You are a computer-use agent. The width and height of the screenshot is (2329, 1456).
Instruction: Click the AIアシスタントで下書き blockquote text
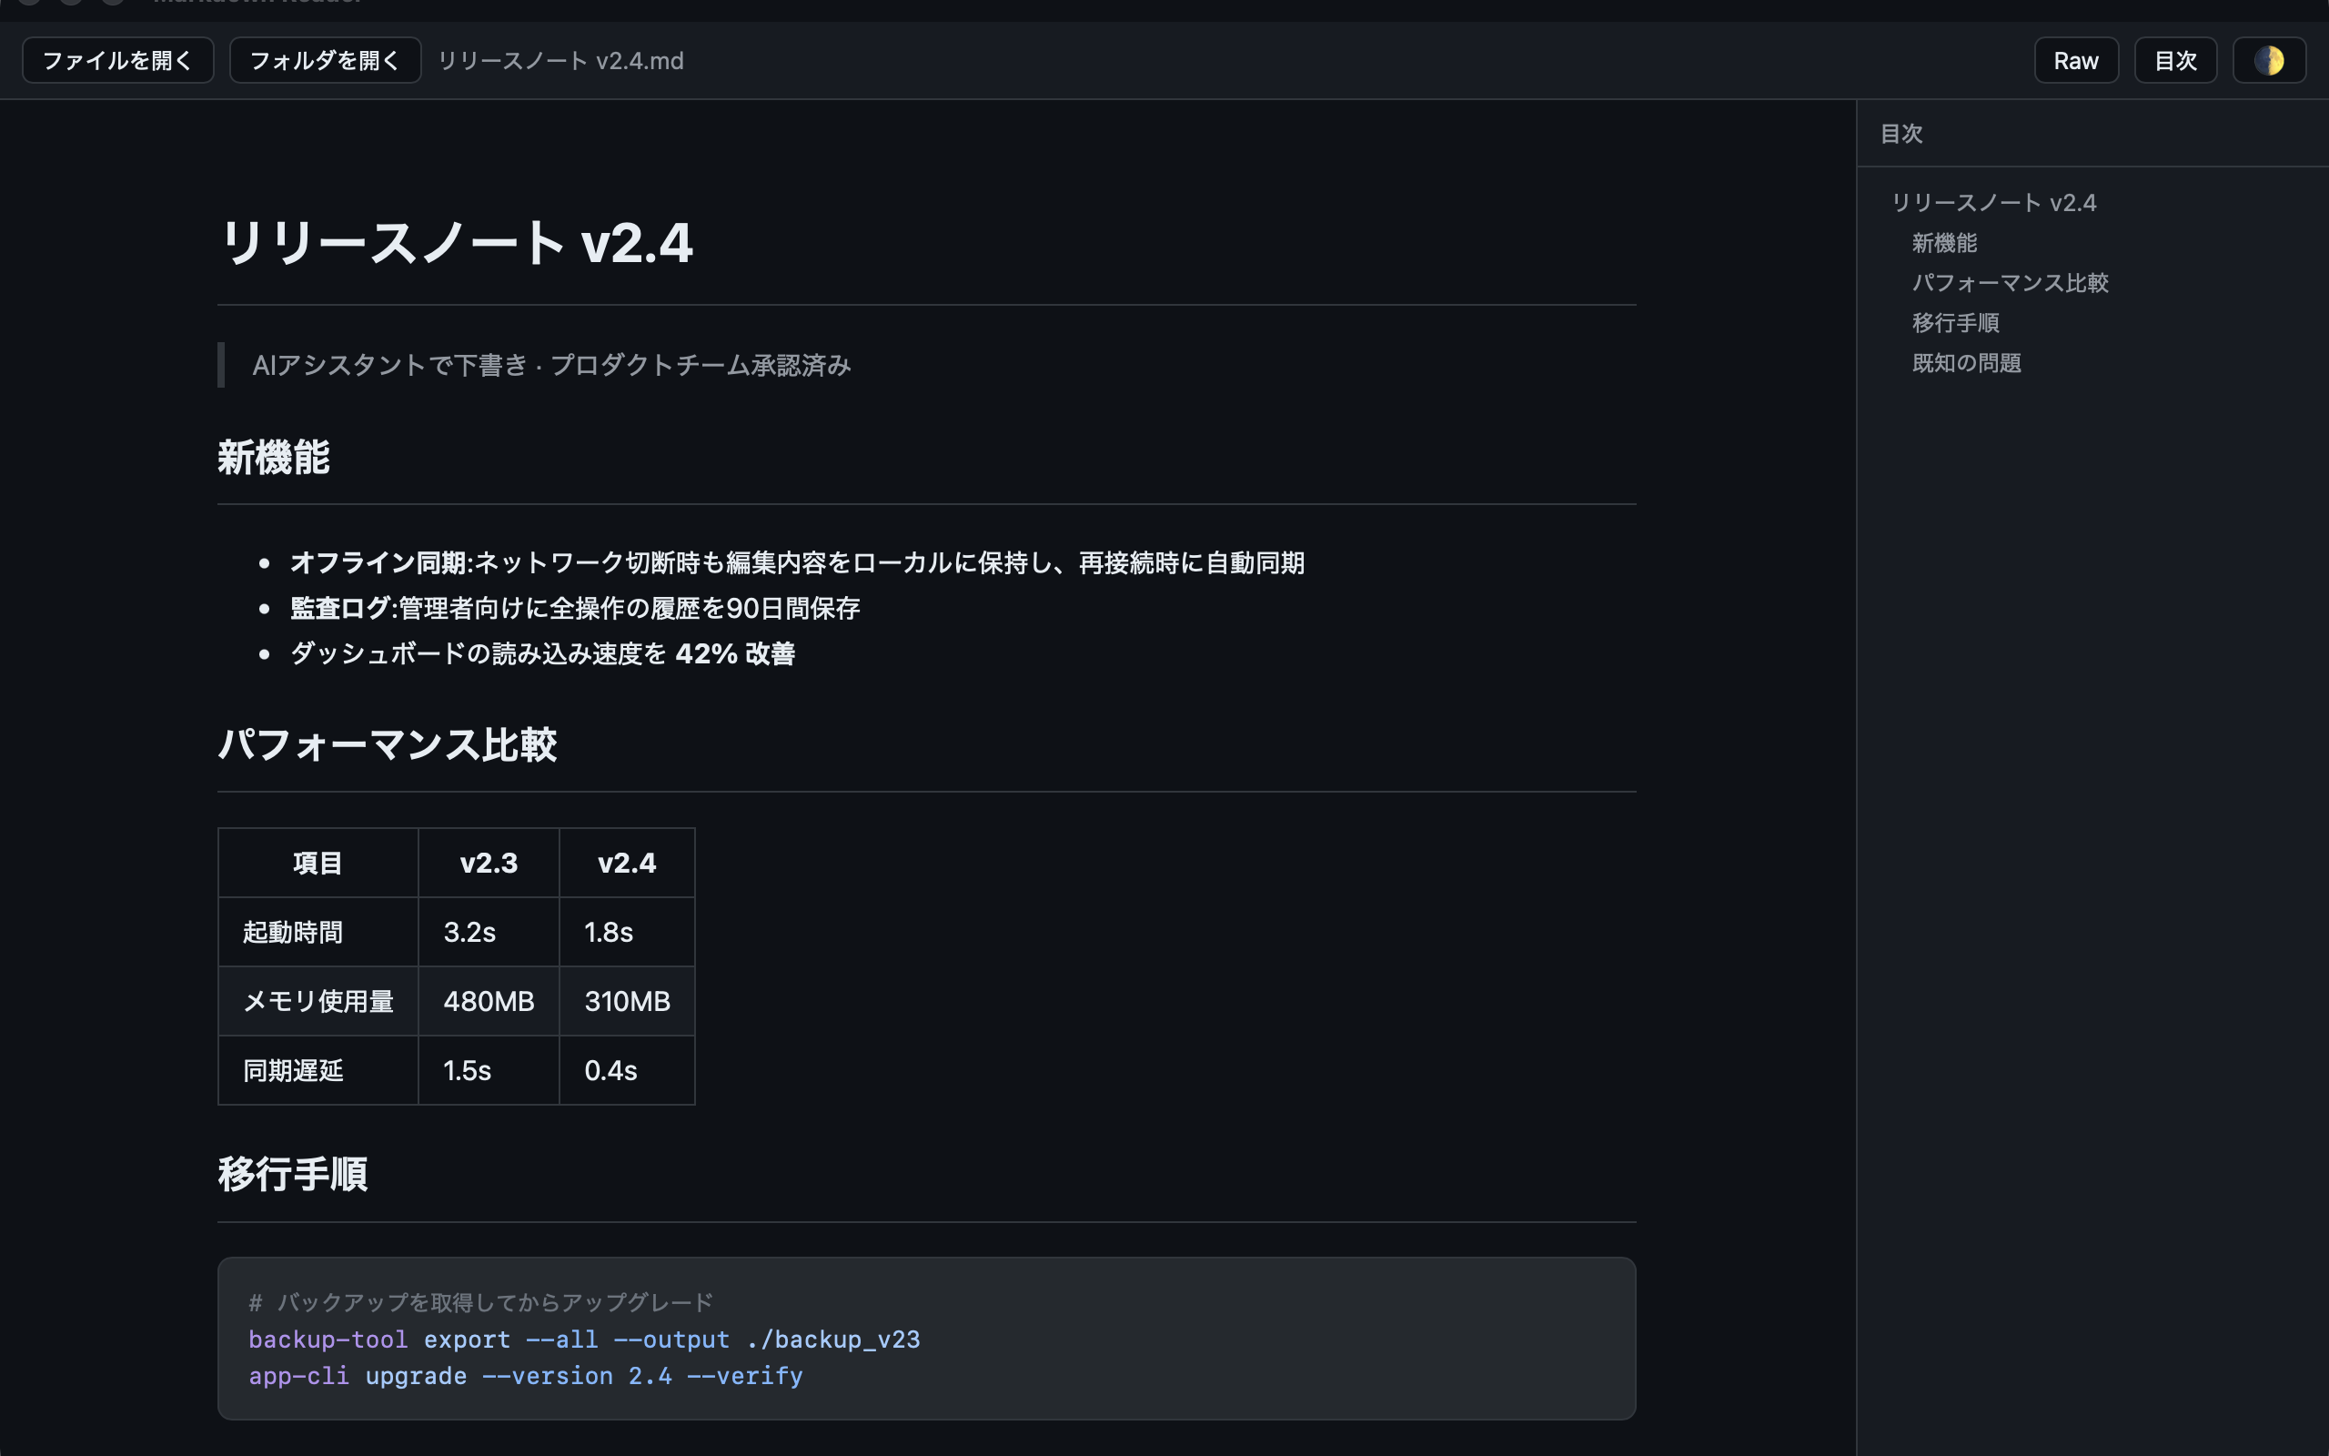pyautogui.click(x=551, y=365)
